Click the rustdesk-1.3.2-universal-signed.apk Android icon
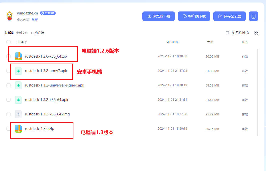266x171 pixels. pyautogui.click(x=18, y=85)
